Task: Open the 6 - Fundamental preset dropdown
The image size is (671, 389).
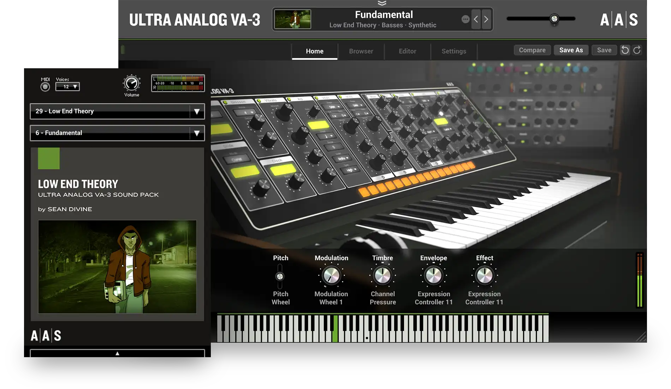Action: [x=117, y=133]
